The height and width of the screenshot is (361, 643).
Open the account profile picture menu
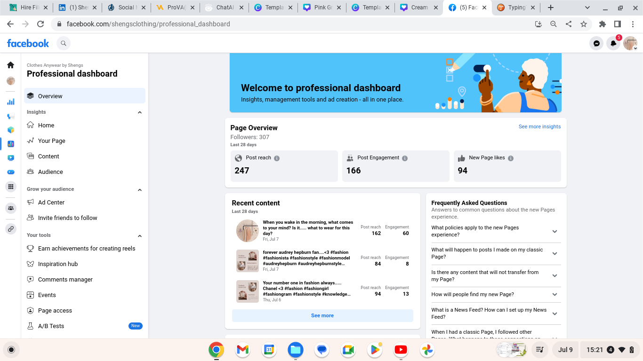tap(630, 44)
